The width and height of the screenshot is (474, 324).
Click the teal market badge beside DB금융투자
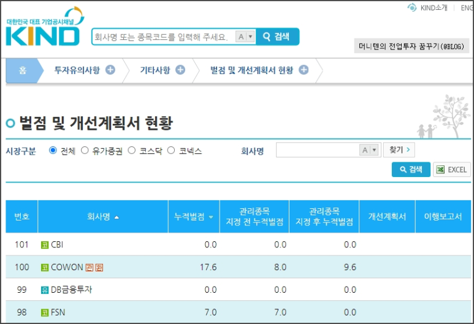coord(45,290)
